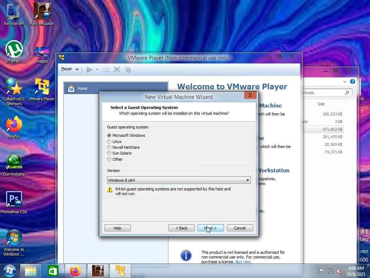The width and height of the screenshot is (370, 278).
Task: Select the 20,069 KB file row
Action: 323,144
